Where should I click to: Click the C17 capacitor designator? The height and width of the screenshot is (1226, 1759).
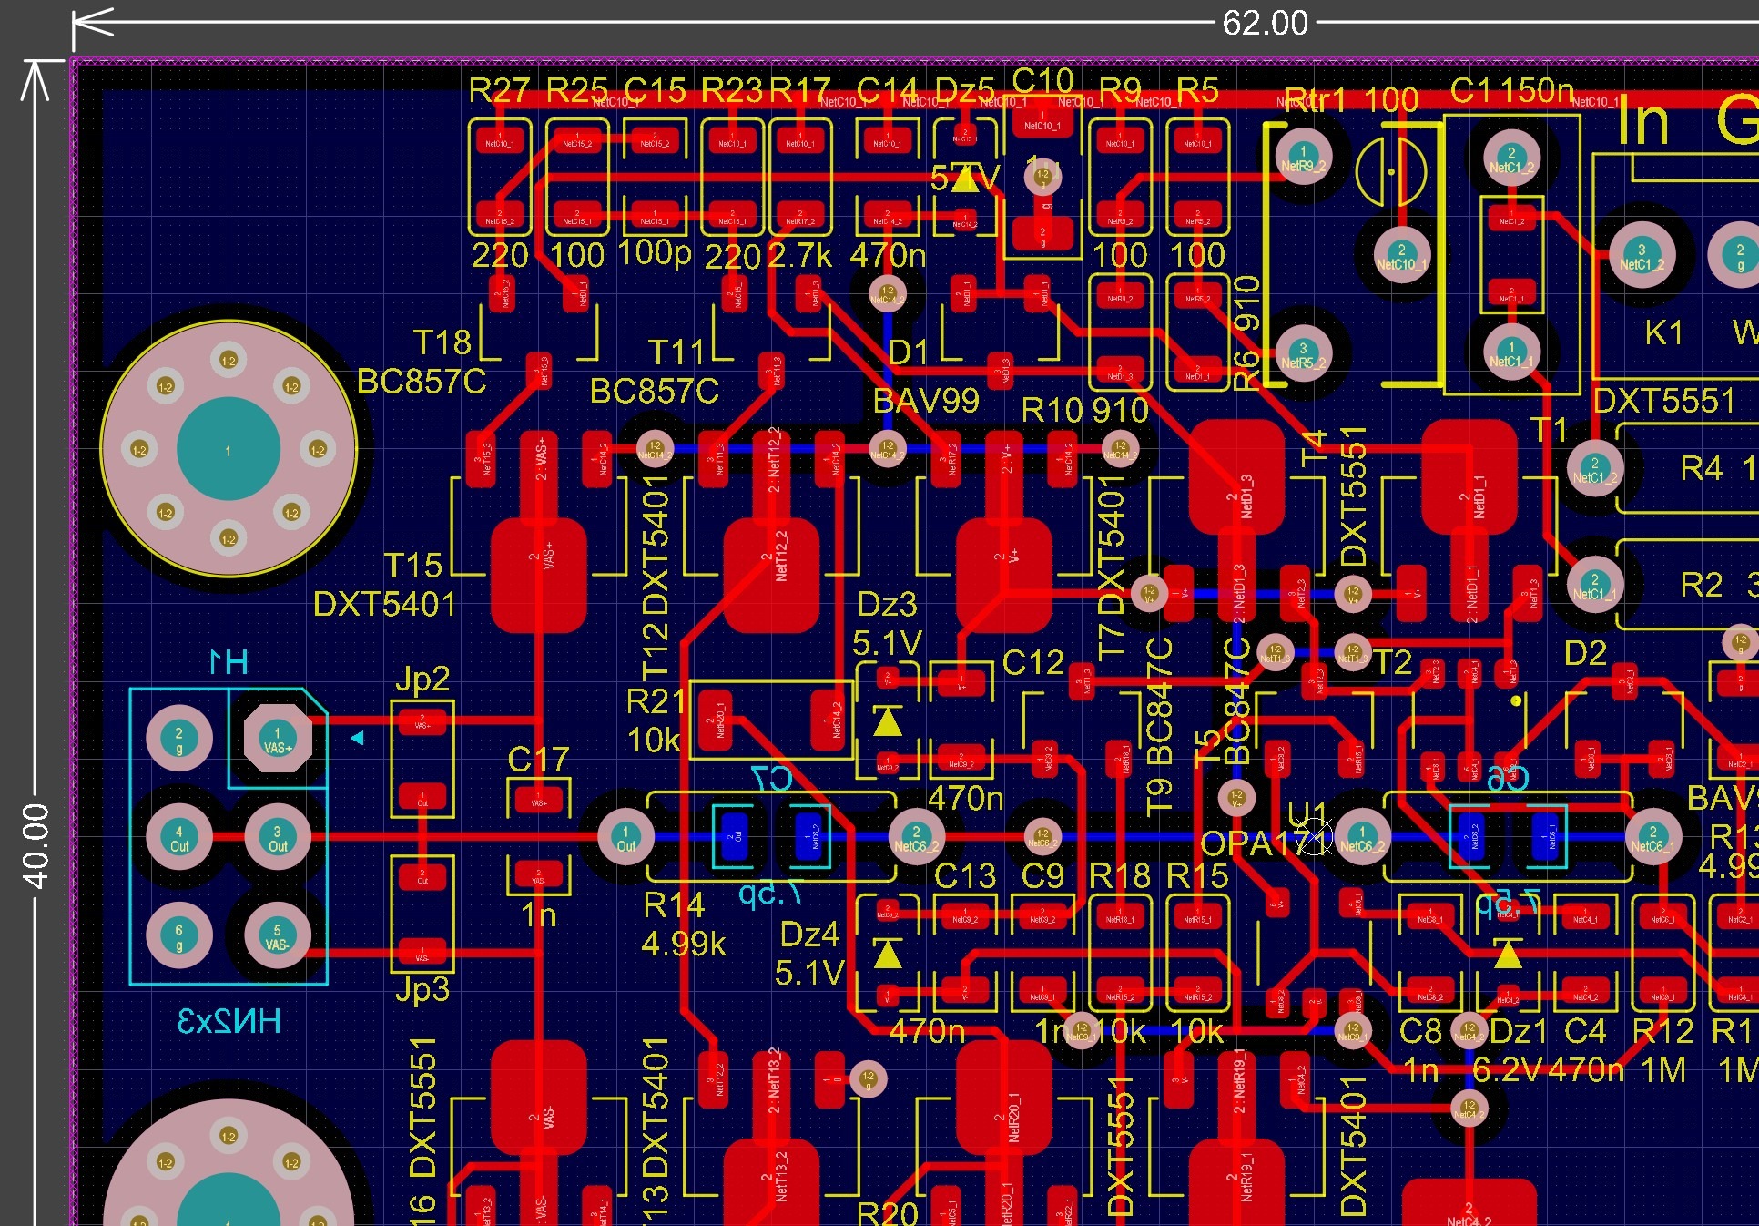(538, 760)
